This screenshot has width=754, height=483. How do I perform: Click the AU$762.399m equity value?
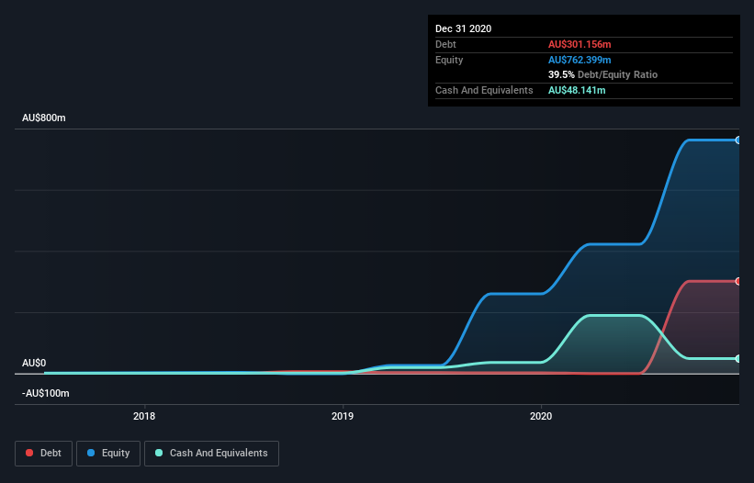[580, 60]
